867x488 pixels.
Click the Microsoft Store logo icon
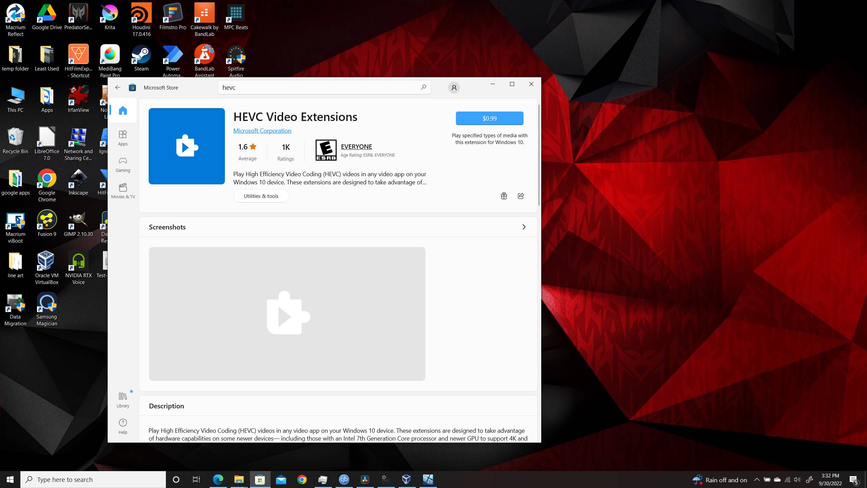tap(132, 87)
